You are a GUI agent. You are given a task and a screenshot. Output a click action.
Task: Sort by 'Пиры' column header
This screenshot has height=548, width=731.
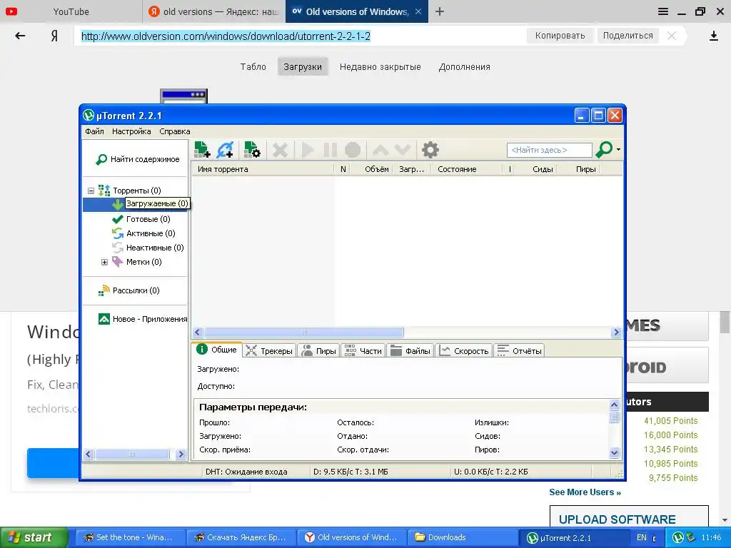coord(578,169)
